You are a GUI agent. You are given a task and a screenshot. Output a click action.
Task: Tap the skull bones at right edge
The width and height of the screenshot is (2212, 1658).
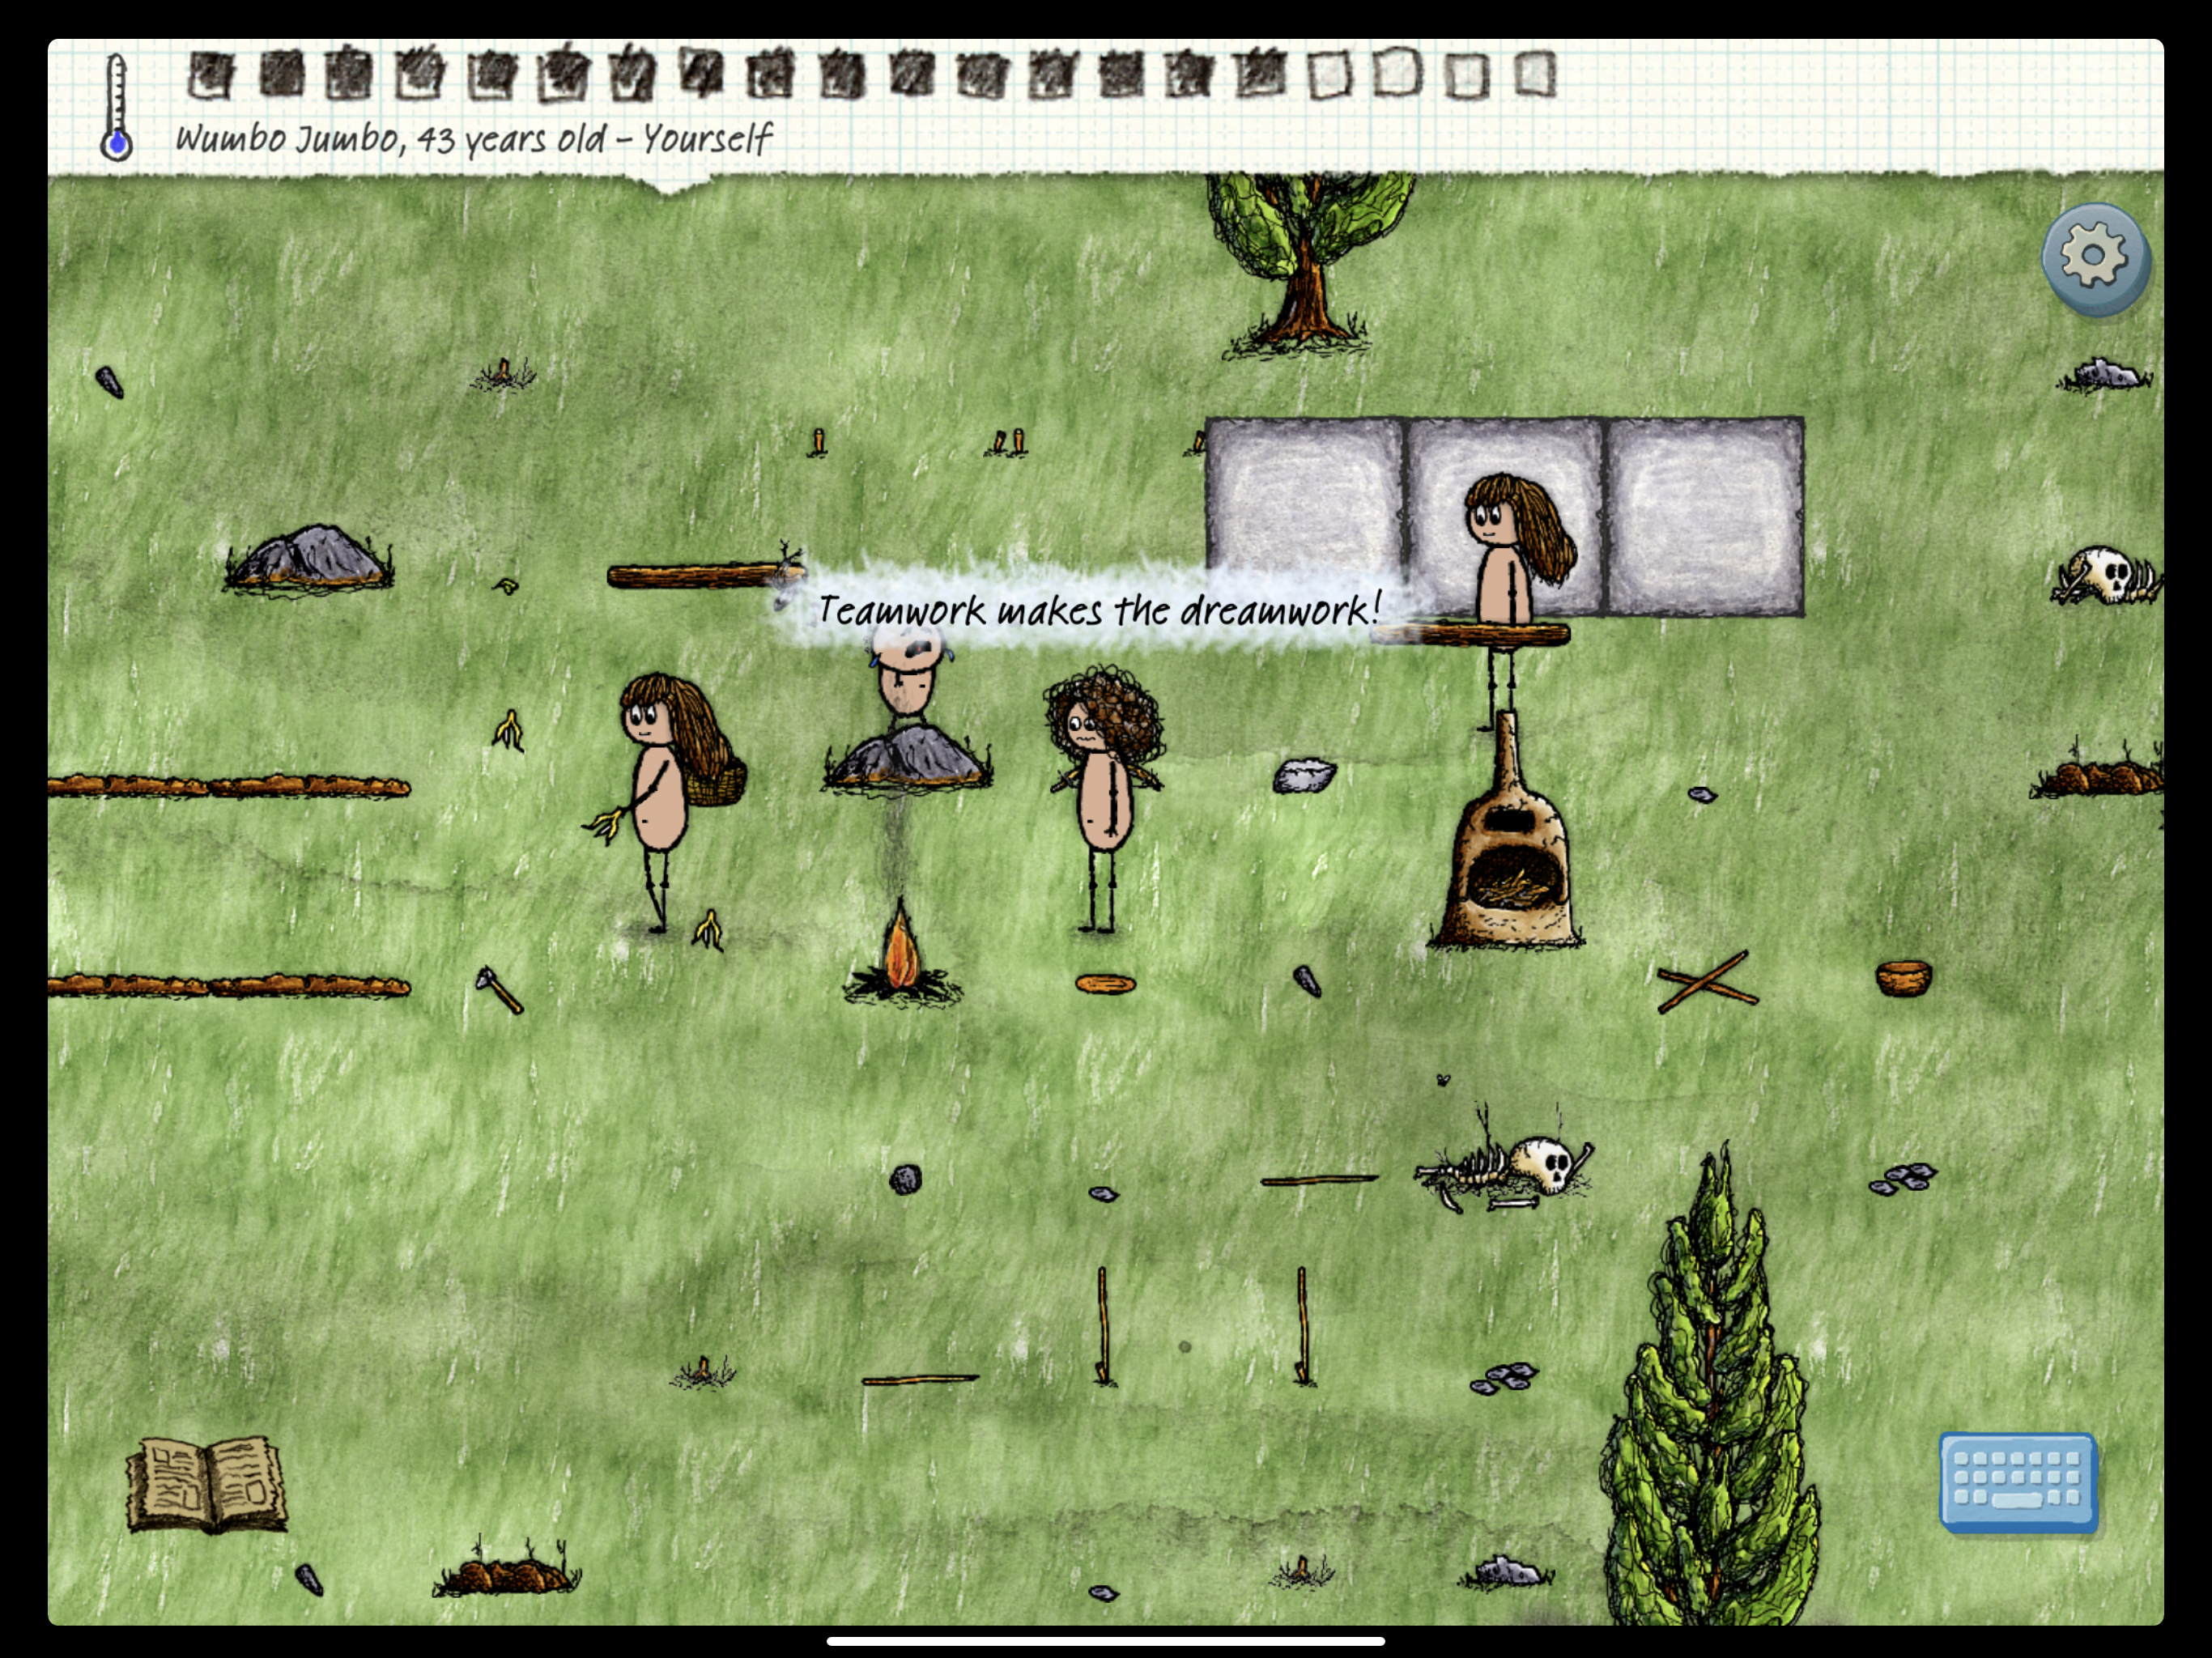(2108, 576)
